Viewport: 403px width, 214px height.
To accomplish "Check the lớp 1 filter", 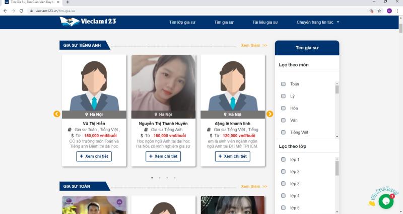I will point(283,159).
